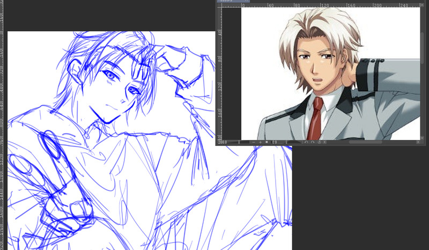The width and height of the screenshot is (429, 250).
Task: Click the up scroll arrow of vertical scrollbar
Action: 423,5
